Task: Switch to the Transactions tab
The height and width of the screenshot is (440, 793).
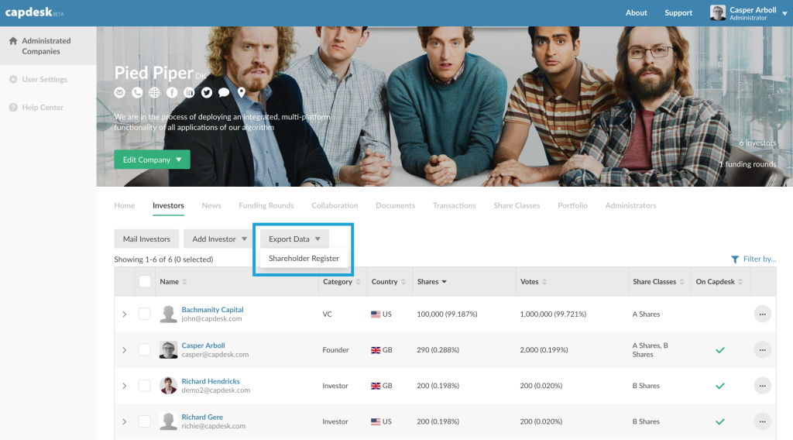Action: coord(454,205)
